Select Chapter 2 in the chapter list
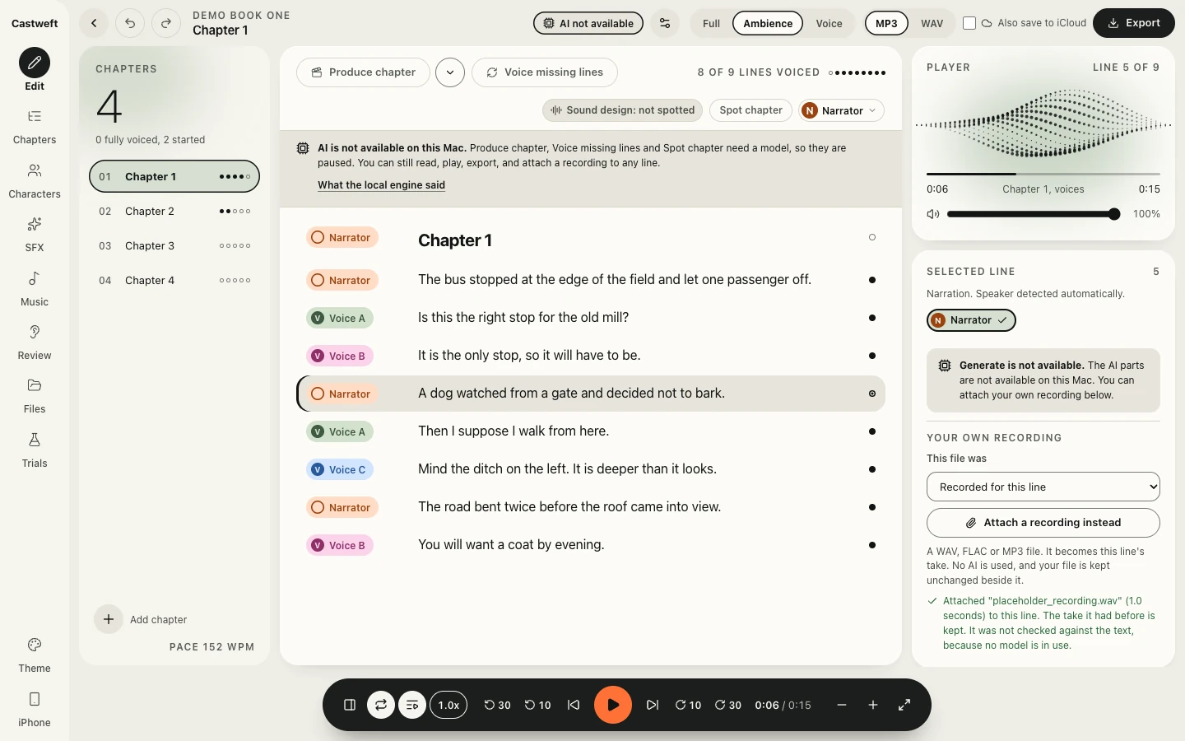The image size is (1185, 741). (x=174, y=212)
